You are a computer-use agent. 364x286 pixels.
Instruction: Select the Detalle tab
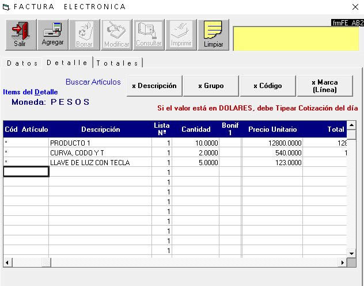click(67, 62)
